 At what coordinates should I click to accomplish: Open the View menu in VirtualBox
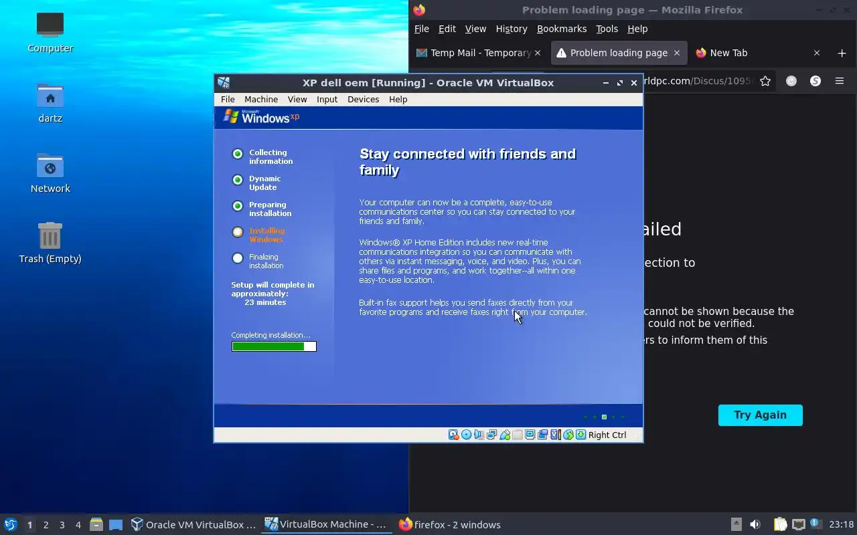297,99
